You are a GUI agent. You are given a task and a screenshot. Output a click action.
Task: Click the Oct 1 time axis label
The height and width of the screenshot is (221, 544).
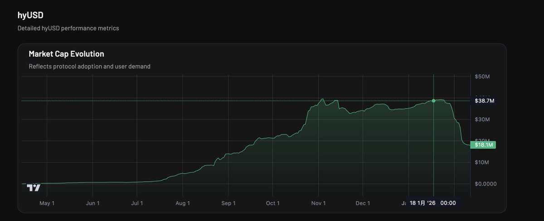pos(273,203)
